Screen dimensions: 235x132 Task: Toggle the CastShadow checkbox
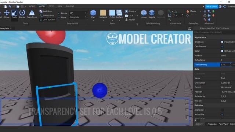point(222,47)
